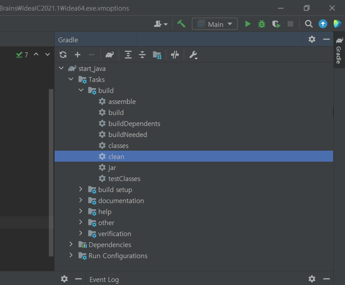
Task: Show dependencies popup folder icon
Action: [157, 55]
